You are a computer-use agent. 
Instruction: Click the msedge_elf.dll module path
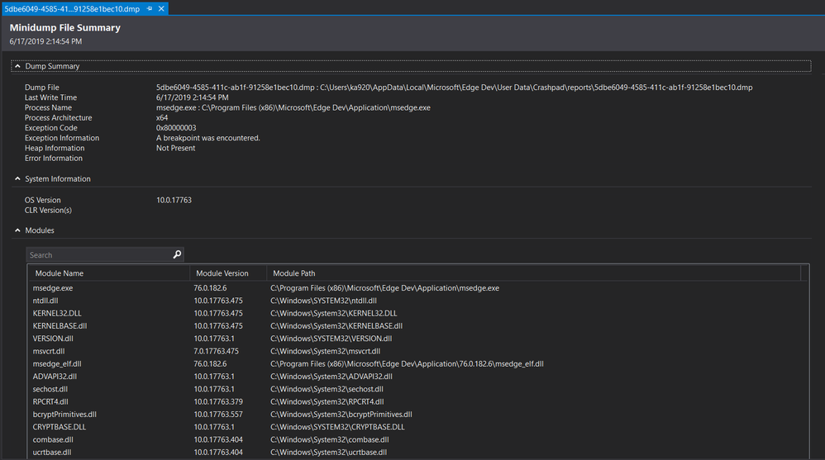tap(407, 364)
